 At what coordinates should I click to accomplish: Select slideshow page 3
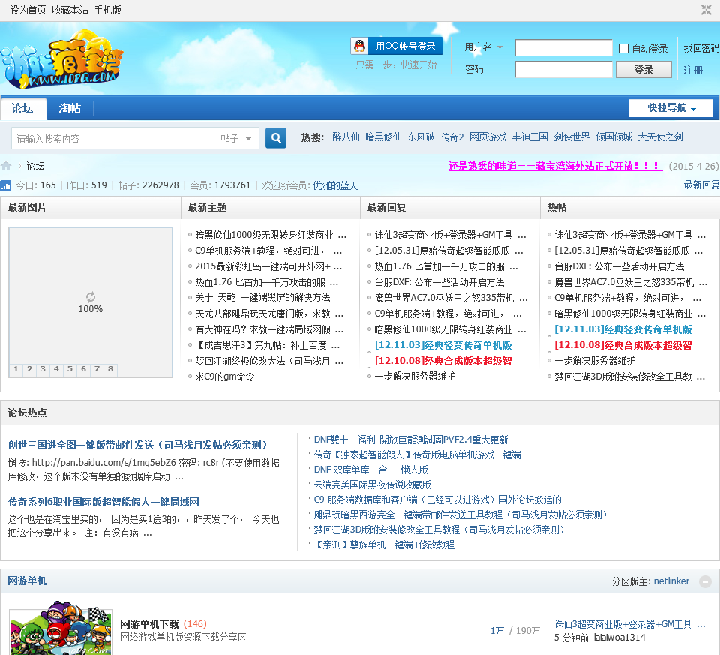tap(43, 369)
